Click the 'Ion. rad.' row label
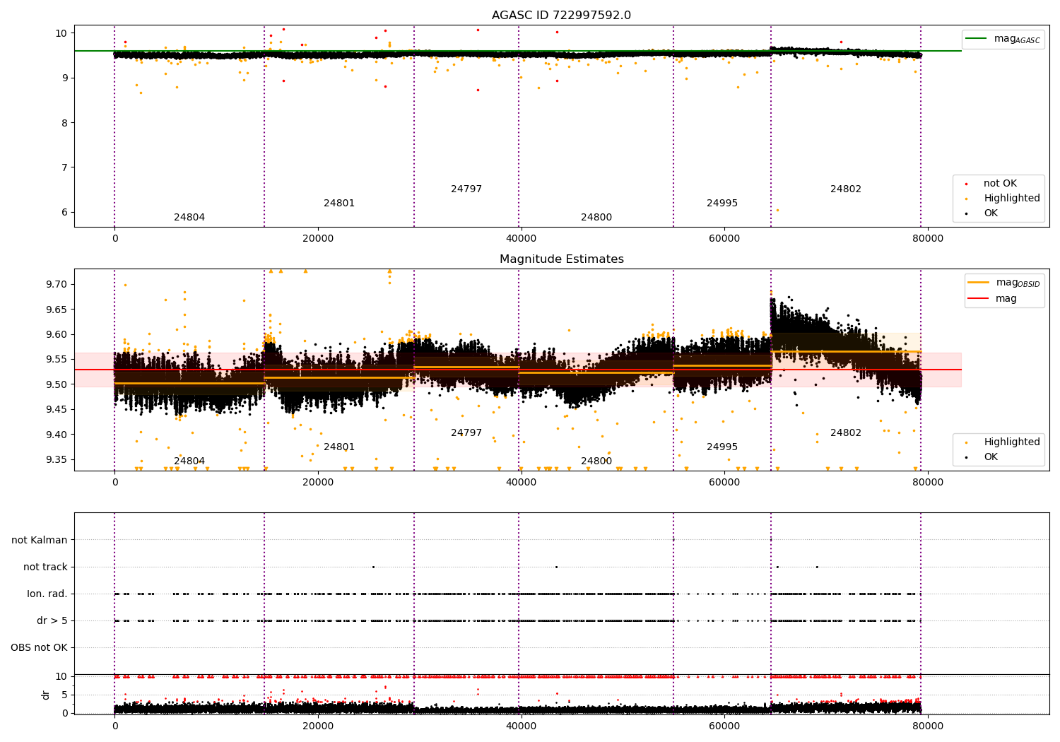The width and height of the screenshot is (1060, 742). [47, 594]
